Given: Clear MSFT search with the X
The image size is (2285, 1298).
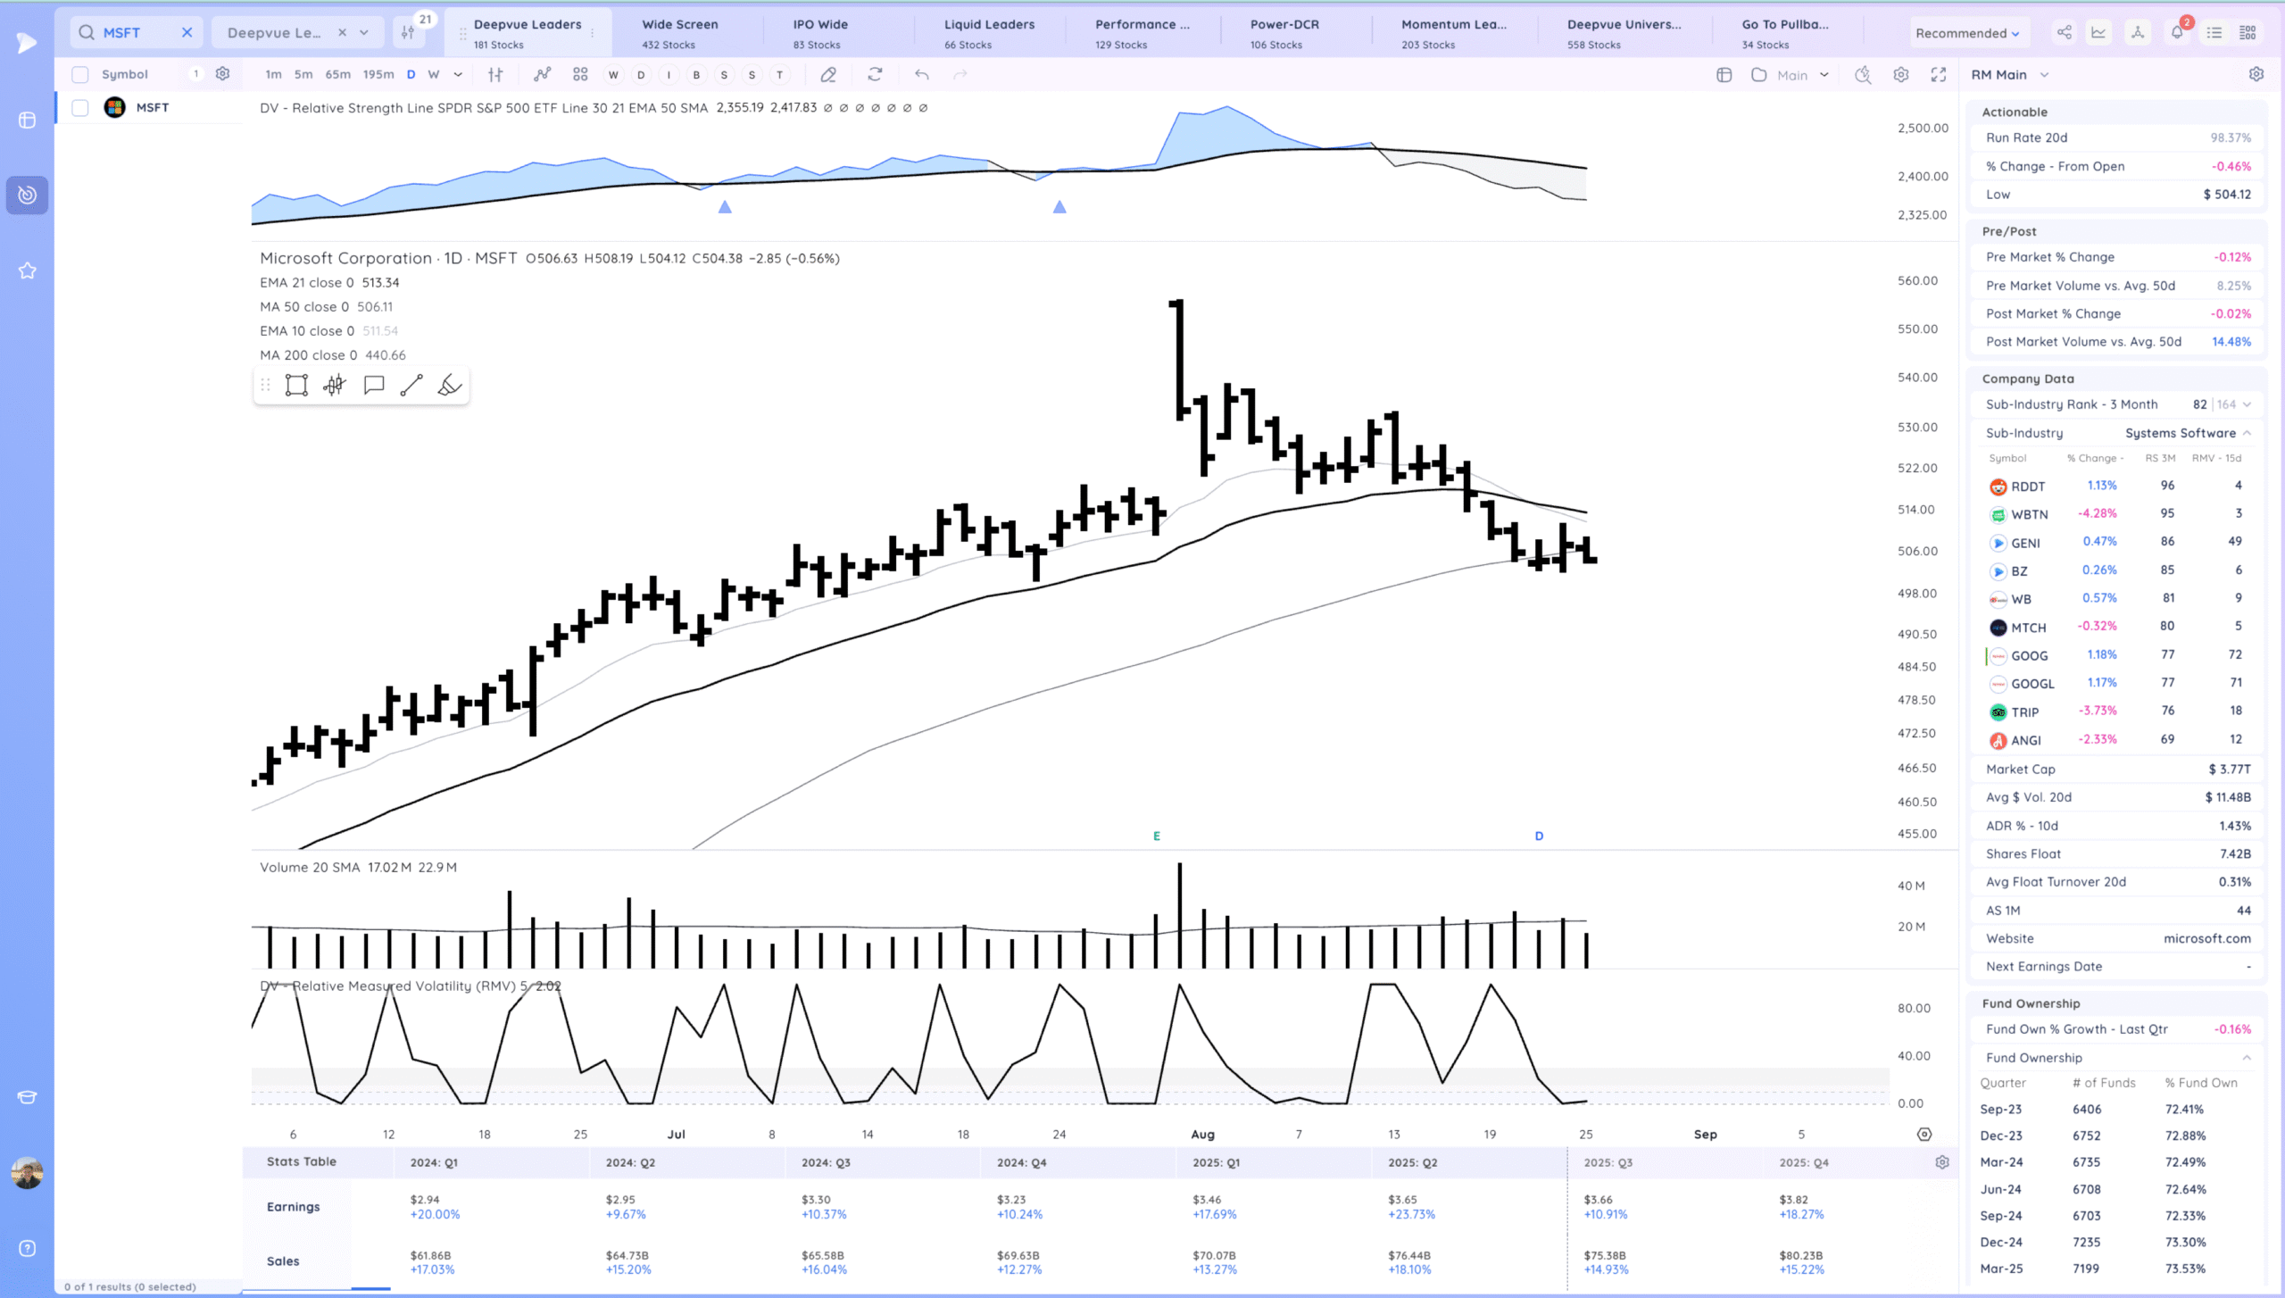Looking at the screenshot, I should (x=187, y=33).
